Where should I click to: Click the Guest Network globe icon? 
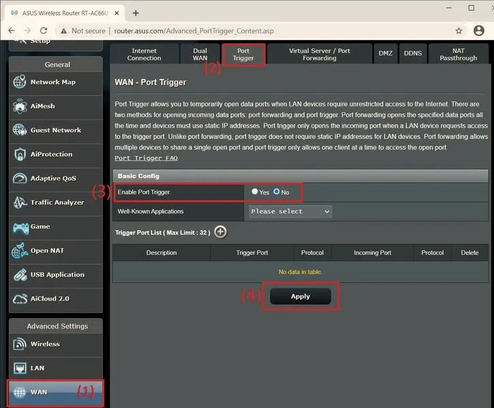click(20, 130)
